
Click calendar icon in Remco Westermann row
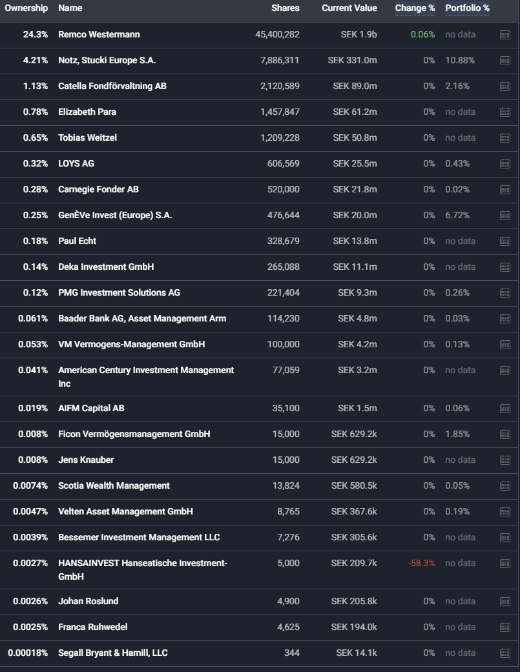(x=505, y=35)
